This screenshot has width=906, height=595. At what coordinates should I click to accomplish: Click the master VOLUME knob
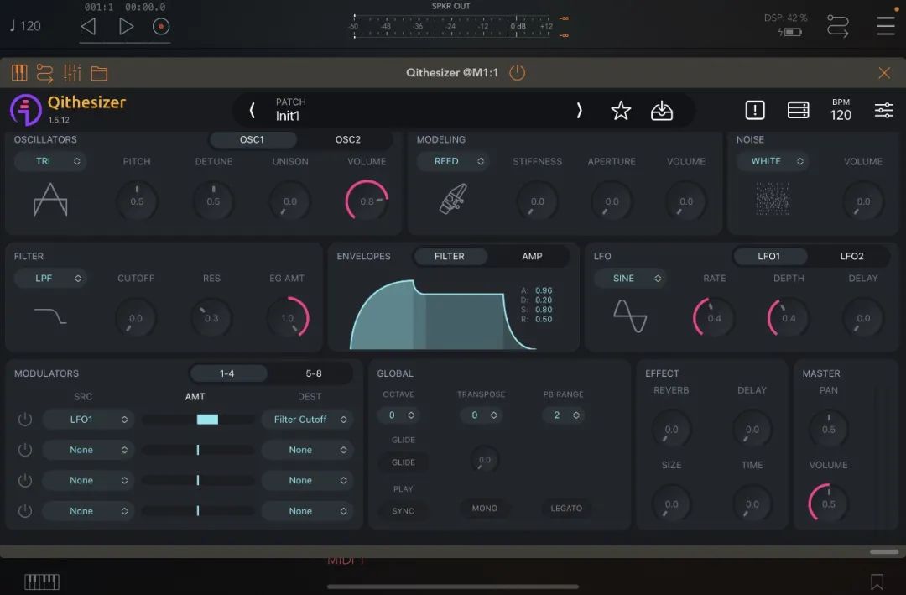coord(828,504)
